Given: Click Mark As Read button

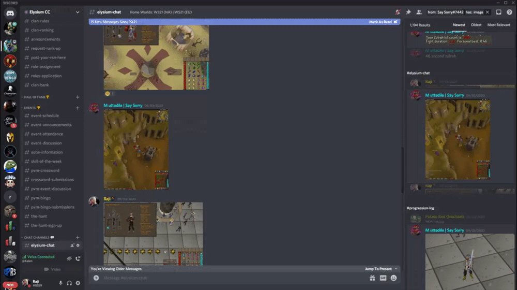Looking at the screenshot, I should (383, 22).
